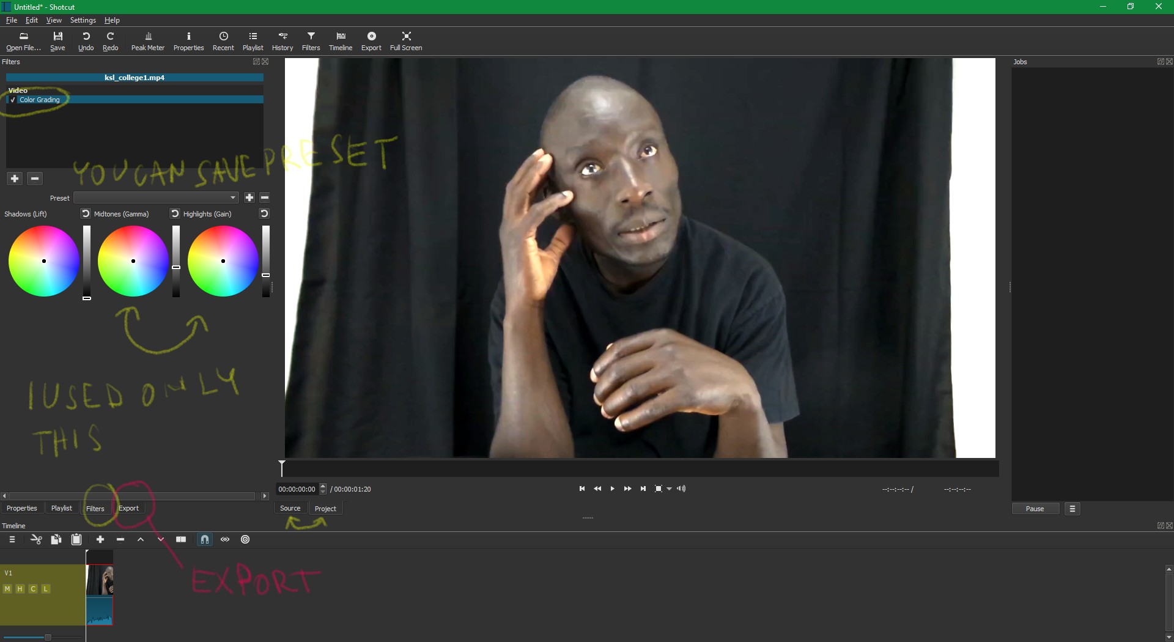Screen dimensions: 1174x642
Task: Click the Pause button in Jobs panel
Action: coord(1035,509)
